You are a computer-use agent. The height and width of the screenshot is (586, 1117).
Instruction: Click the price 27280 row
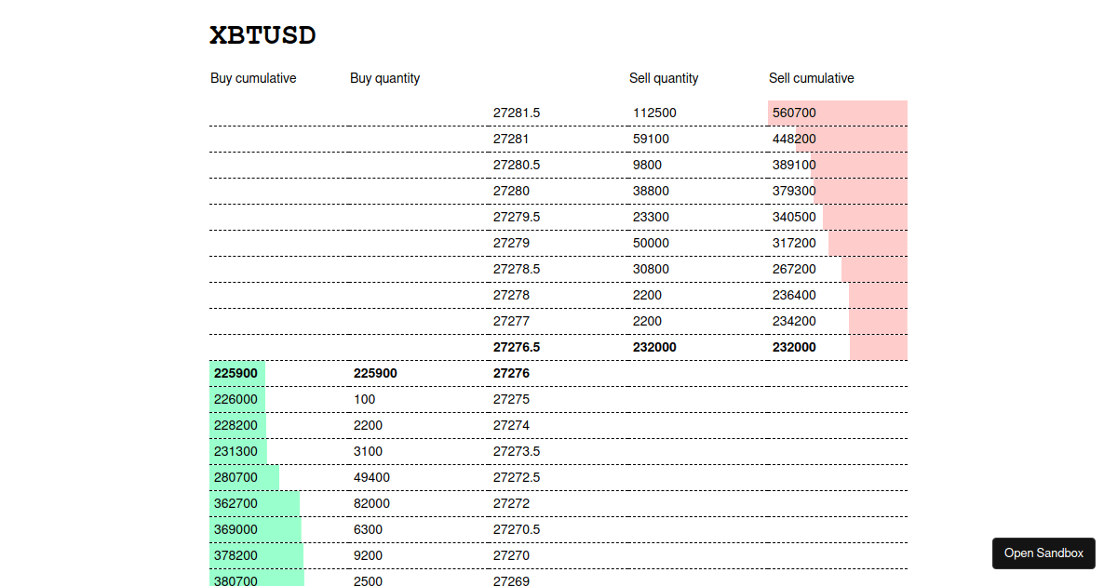click(x=511, y=191)
